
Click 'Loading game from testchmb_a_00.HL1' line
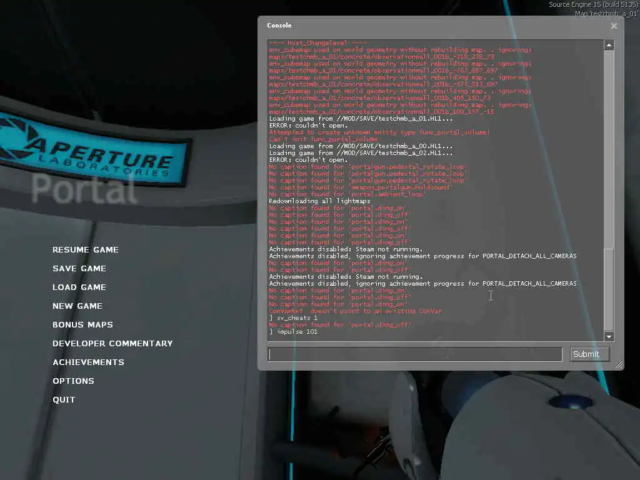(x=361, y=146)
